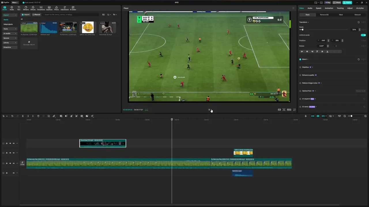Collapse the Import section in sidebar
This screenshot has height=207, width=369.
click(x=10, y=15)
